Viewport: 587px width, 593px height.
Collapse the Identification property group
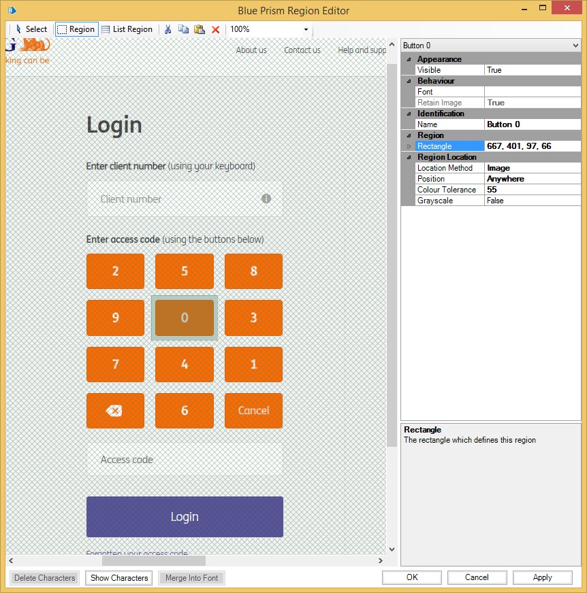(409, 114)
